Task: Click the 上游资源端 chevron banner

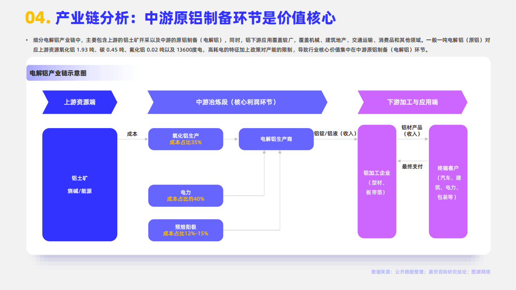Action: [79, 102]
